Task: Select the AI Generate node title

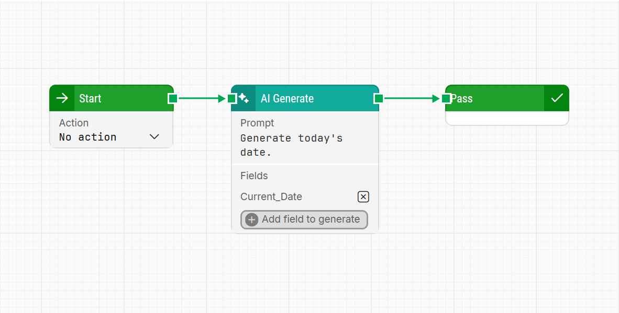Action: click(287, 98)
